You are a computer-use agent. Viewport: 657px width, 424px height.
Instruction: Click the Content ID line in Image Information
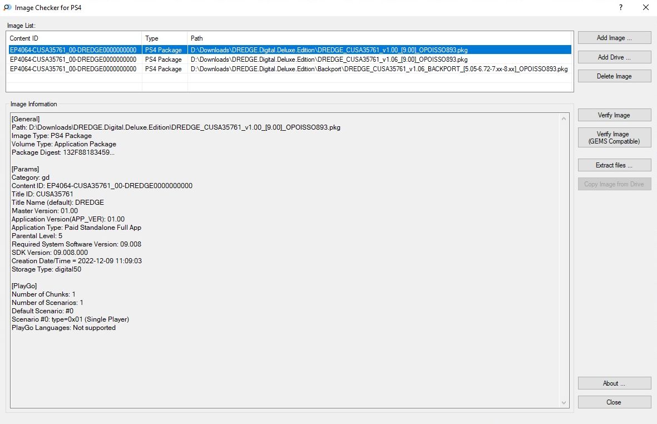(102, 186)
